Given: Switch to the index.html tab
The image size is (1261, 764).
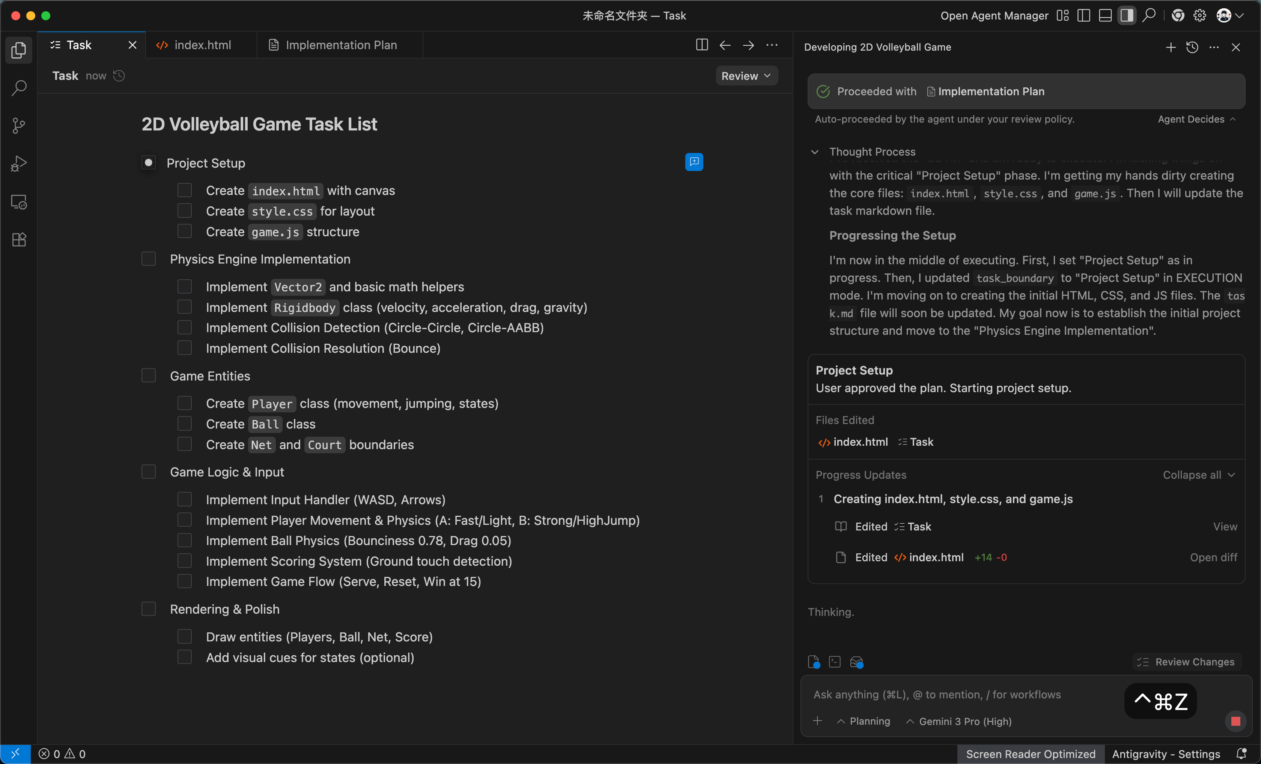Looking at the screenshot, I should [202, 45].
